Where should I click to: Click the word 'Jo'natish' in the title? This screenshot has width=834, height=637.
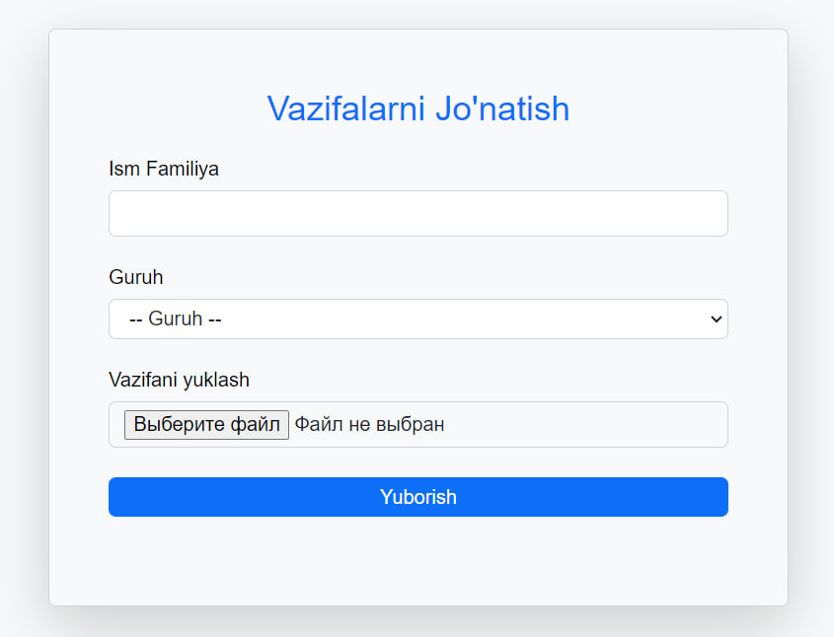coord(501,108)
